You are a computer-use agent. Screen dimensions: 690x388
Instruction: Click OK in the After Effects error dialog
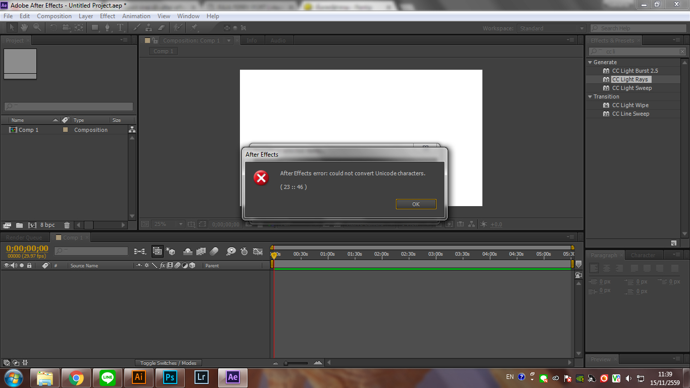[x=416, y=204]
